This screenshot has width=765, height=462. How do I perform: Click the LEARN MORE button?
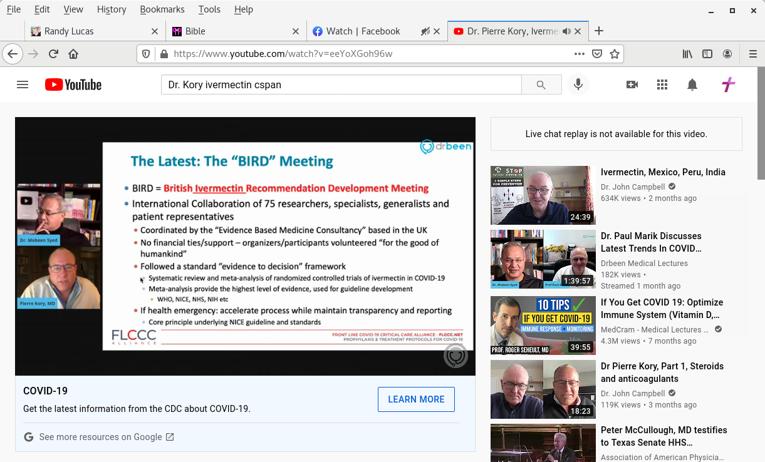416,399
